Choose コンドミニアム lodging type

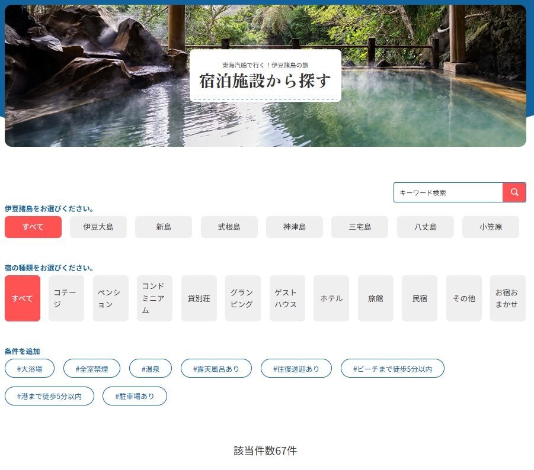(x=155, y=298)
